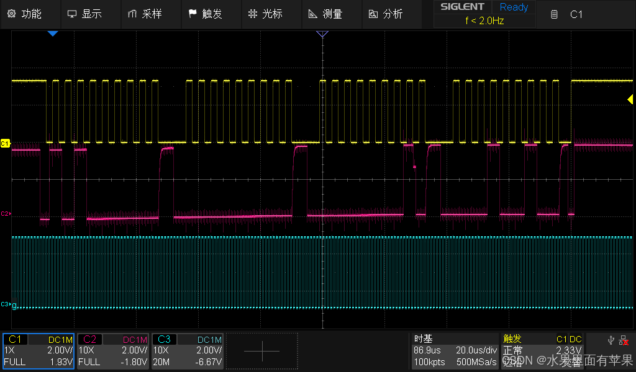Click the f < 2.0Hz frequency counter
Image resolution: width=636 pixels, height=372 pixels.
(x=484, y=20)
